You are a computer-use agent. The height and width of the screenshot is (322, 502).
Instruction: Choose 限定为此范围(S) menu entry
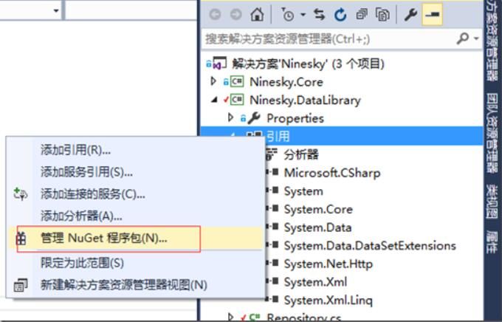pos(135,263)
